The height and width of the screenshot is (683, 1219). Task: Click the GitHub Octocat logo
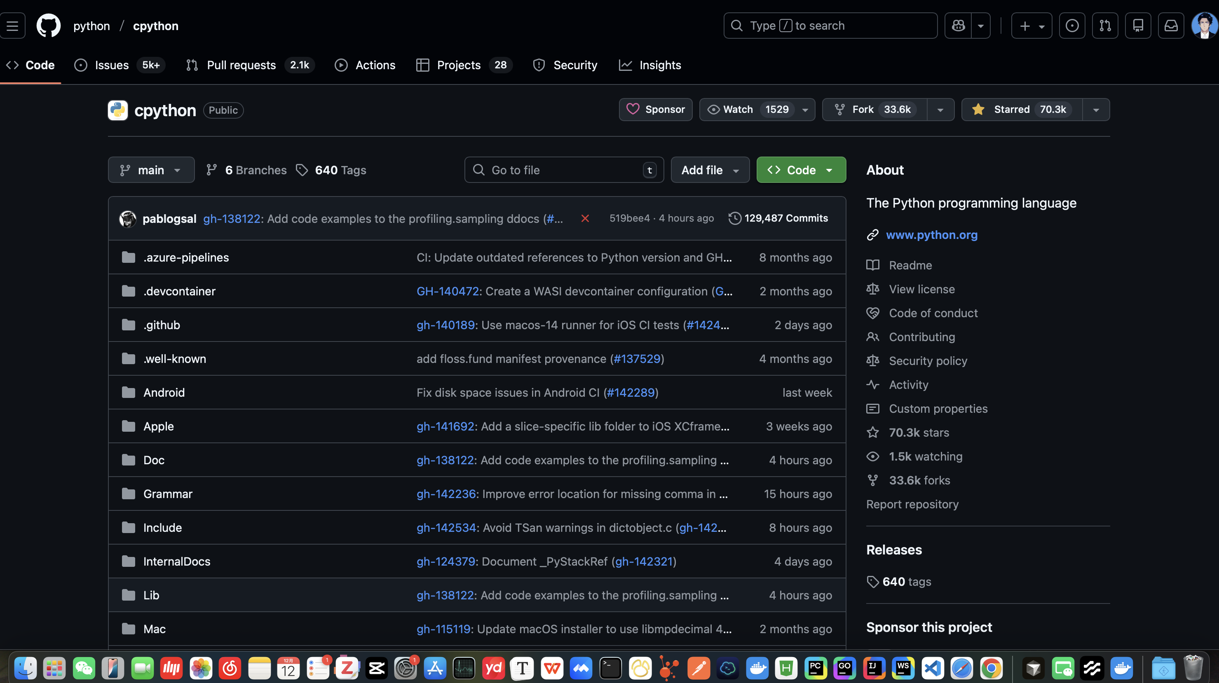coord(48,26)
